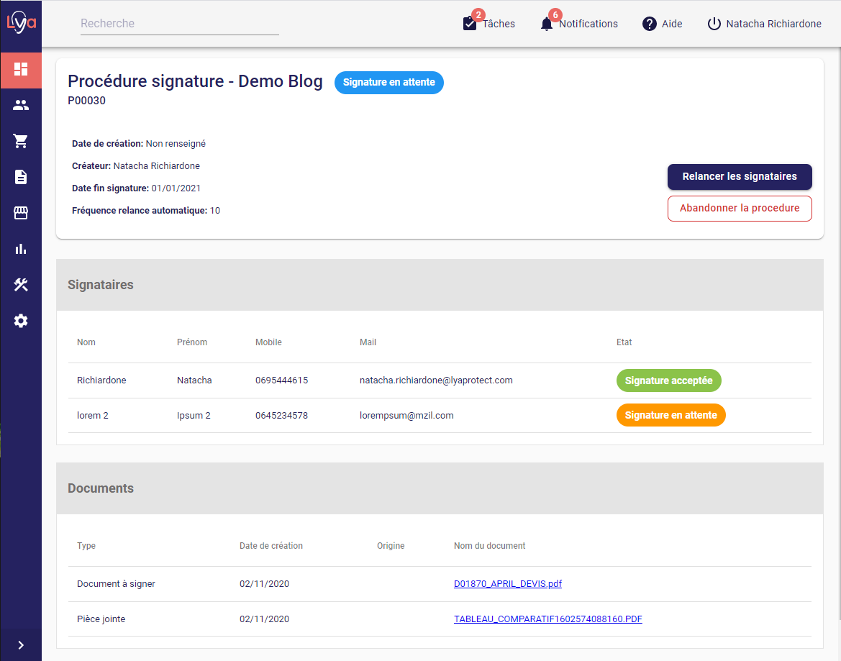Screen dimensions: 841x661
Task: Click the procedure number P00030
Action: click(x=86, y=101)
